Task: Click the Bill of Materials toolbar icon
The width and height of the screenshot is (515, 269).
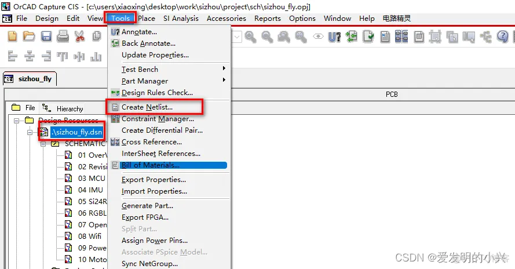Action: click(x=419, y=37)
